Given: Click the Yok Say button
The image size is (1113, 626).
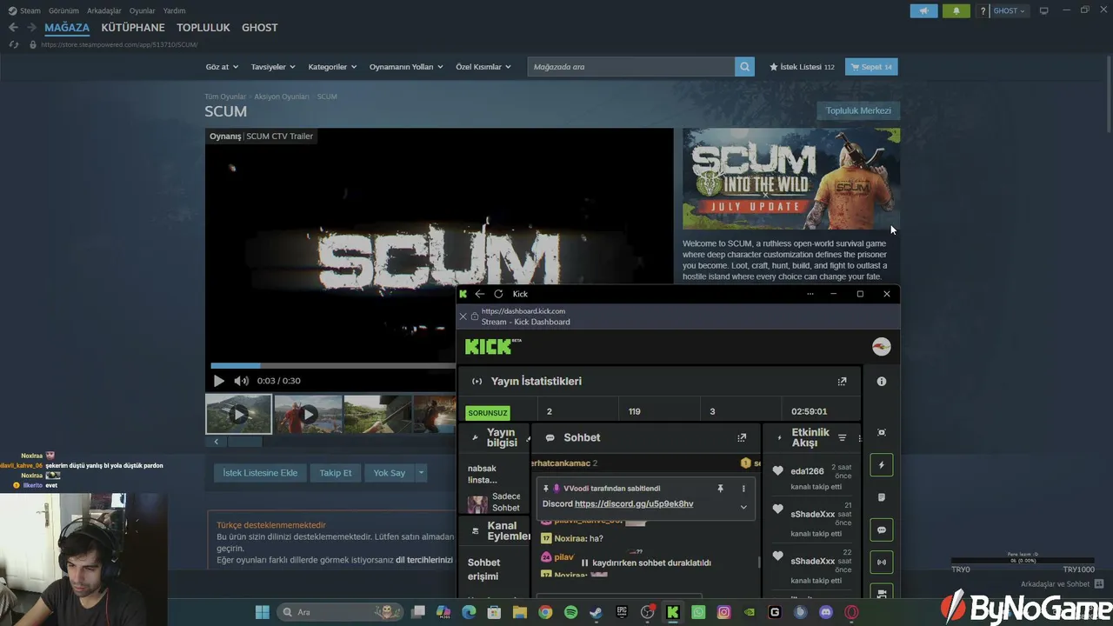Looking at the screenshot, I should 390,473.
